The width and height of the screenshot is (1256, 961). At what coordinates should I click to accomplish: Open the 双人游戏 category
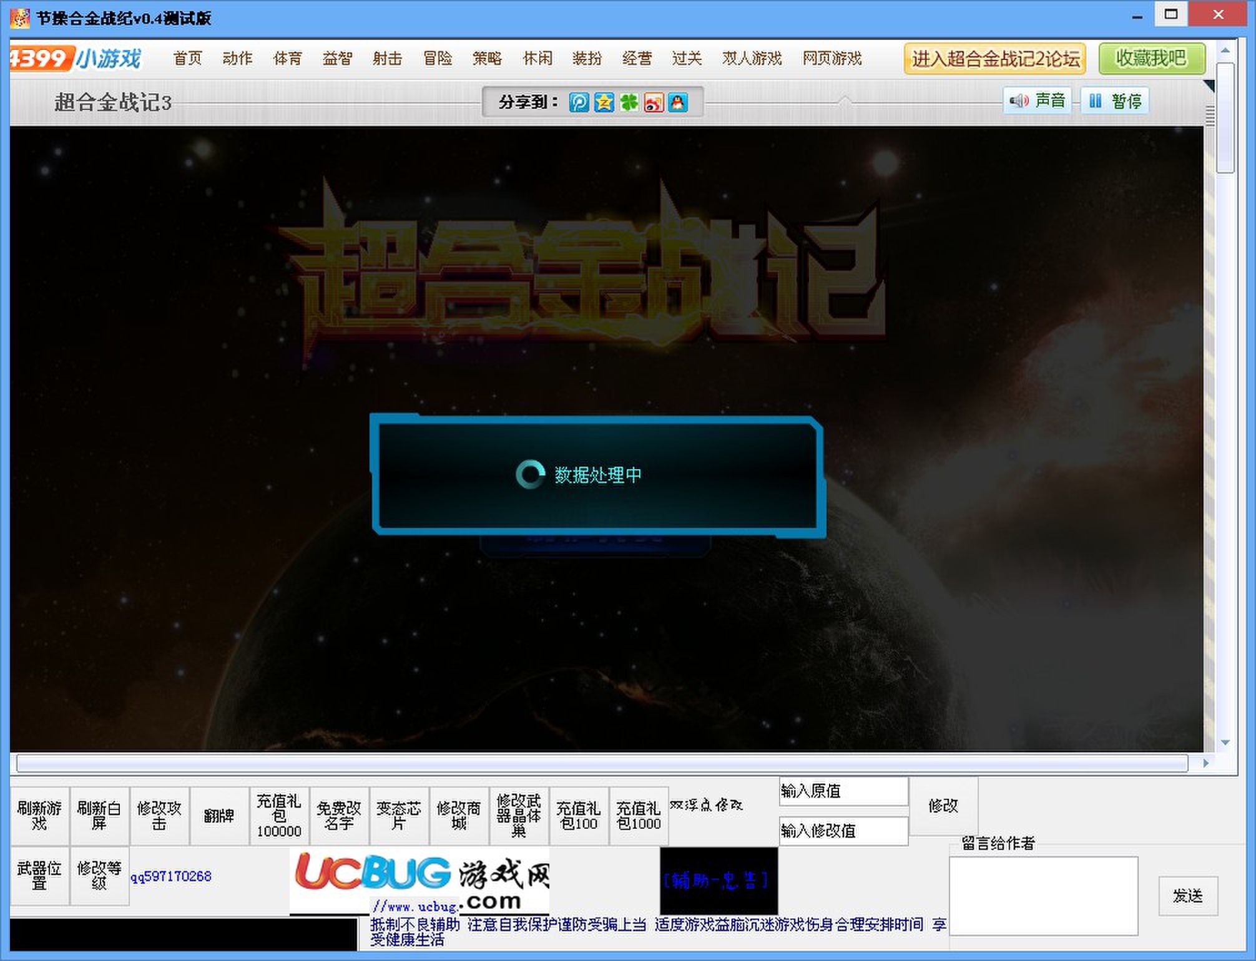[x=752, y=58]
